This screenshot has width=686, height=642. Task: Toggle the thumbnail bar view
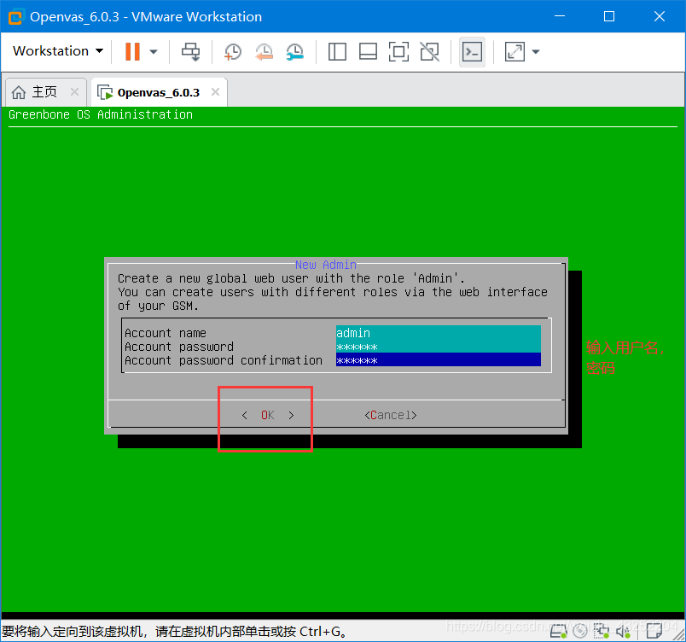tap(368, 51)
